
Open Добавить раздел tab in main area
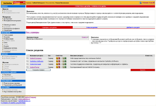133,27
